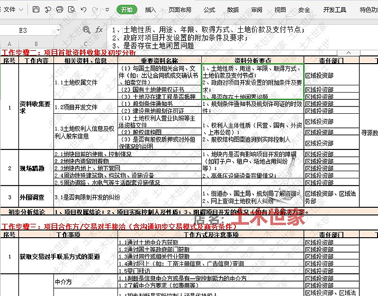Click the Undo arrow icon
The width and height of the screenshot is (378, 296).
(83, 10)
